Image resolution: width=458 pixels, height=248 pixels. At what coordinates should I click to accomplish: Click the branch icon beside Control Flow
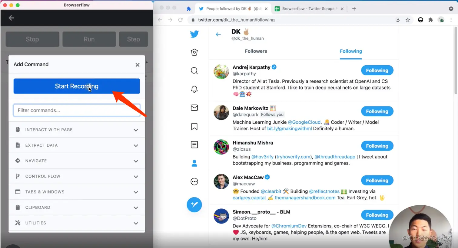pos(18,176)
